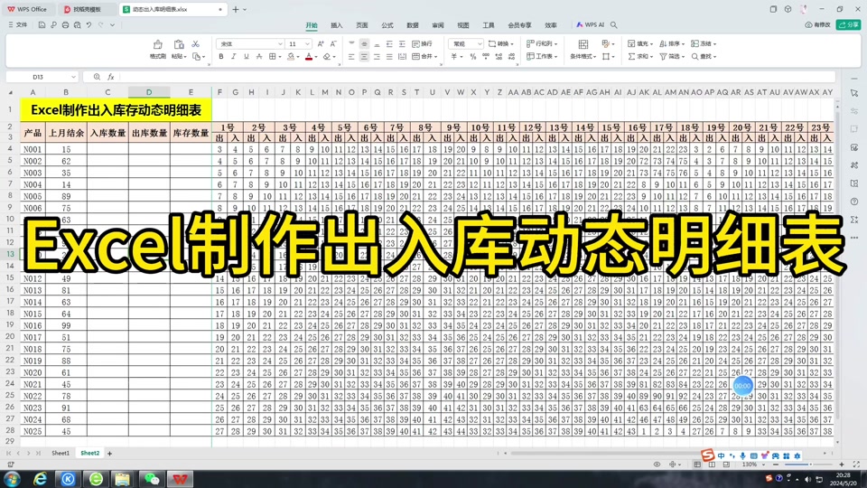
Task: Click the Print Preview icon
Action: (x=77, y=25)
